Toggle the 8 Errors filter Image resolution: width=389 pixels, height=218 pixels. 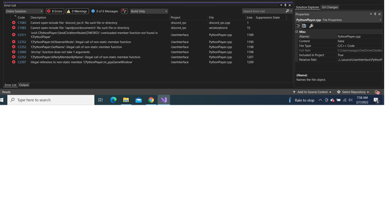tap(55, 11)
